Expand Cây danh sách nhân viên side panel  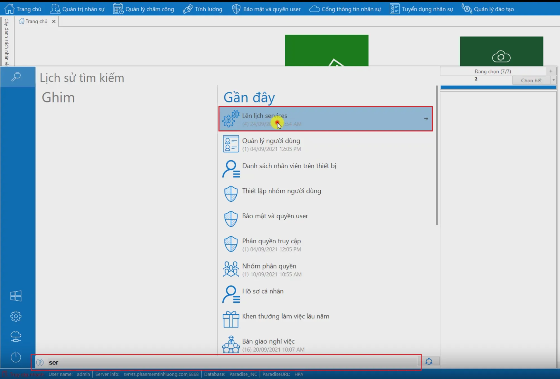tap(6, 42)
